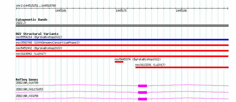Click the RefSeq Genes track title
This screenshot has width=236, height=102.
click(27, 80)
